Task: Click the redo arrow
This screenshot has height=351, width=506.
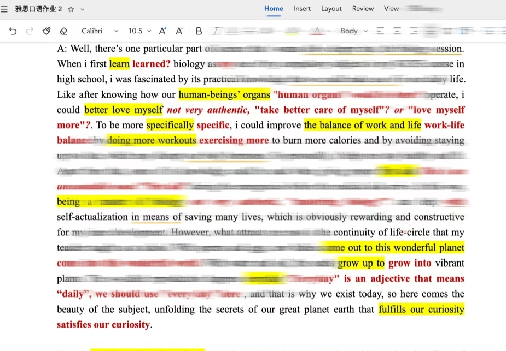Action: pyautogui.click(x=30, y=31)
